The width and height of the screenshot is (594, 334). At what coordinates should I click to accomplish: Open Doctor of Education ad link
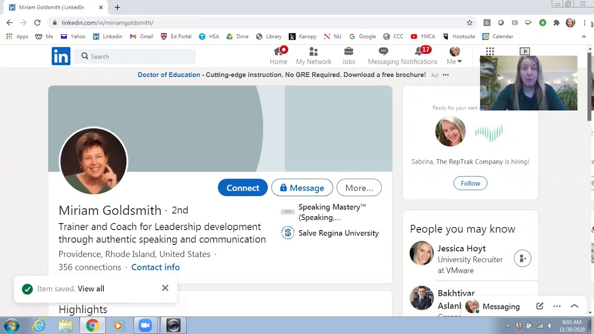tap(169, 75)
